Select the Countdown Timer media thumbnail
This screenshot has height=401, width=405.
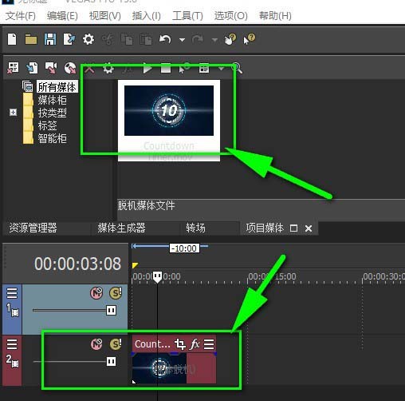pos(169,121)
